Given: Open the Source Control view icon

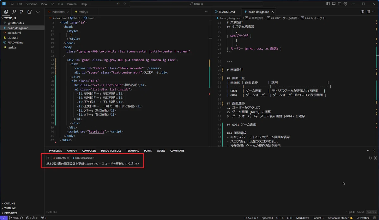Looking at the screenshot, I should (x=22, y=12).
